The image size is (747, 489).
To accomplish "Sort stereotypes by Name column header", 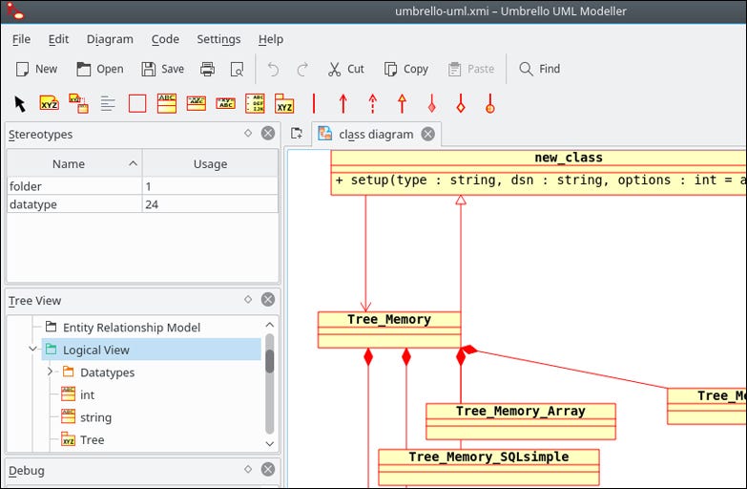I will (x=74, y=163).
